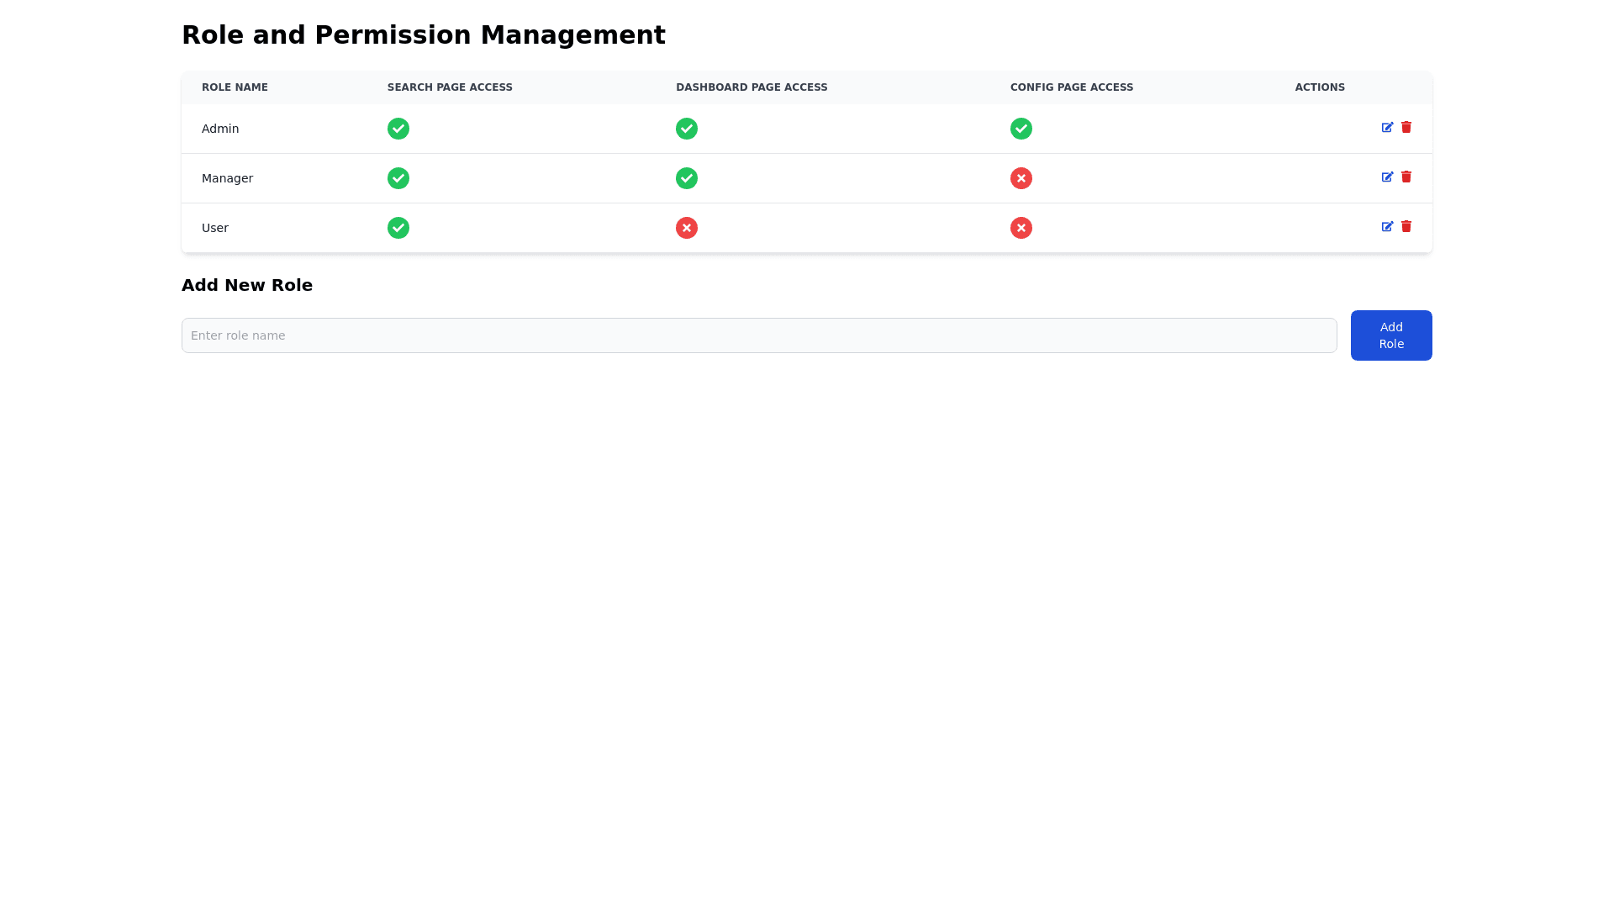Select the Manager role name cell
The width and height of the screenshot is (1614, 908).
tap(227, 178)
